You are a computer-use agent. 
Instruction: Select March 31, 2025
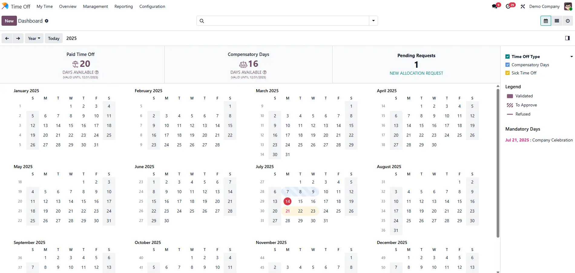point(287,154)
